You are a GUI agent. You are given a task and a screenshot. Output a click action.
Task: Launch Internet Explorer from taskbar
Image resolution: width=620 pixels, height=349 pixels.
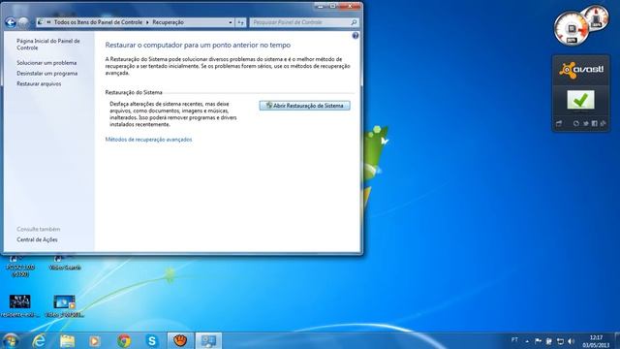coord(39,340)
